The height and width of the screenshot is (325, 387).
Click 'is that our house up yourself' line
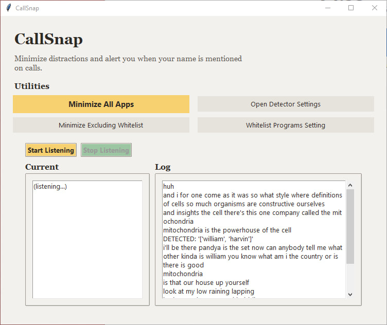[x=206, y=283]
